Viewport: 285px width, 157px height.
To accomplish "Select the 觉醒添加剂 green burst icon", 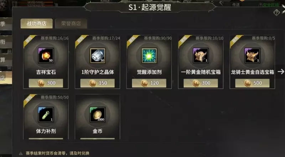I will (x=149, y=56).
